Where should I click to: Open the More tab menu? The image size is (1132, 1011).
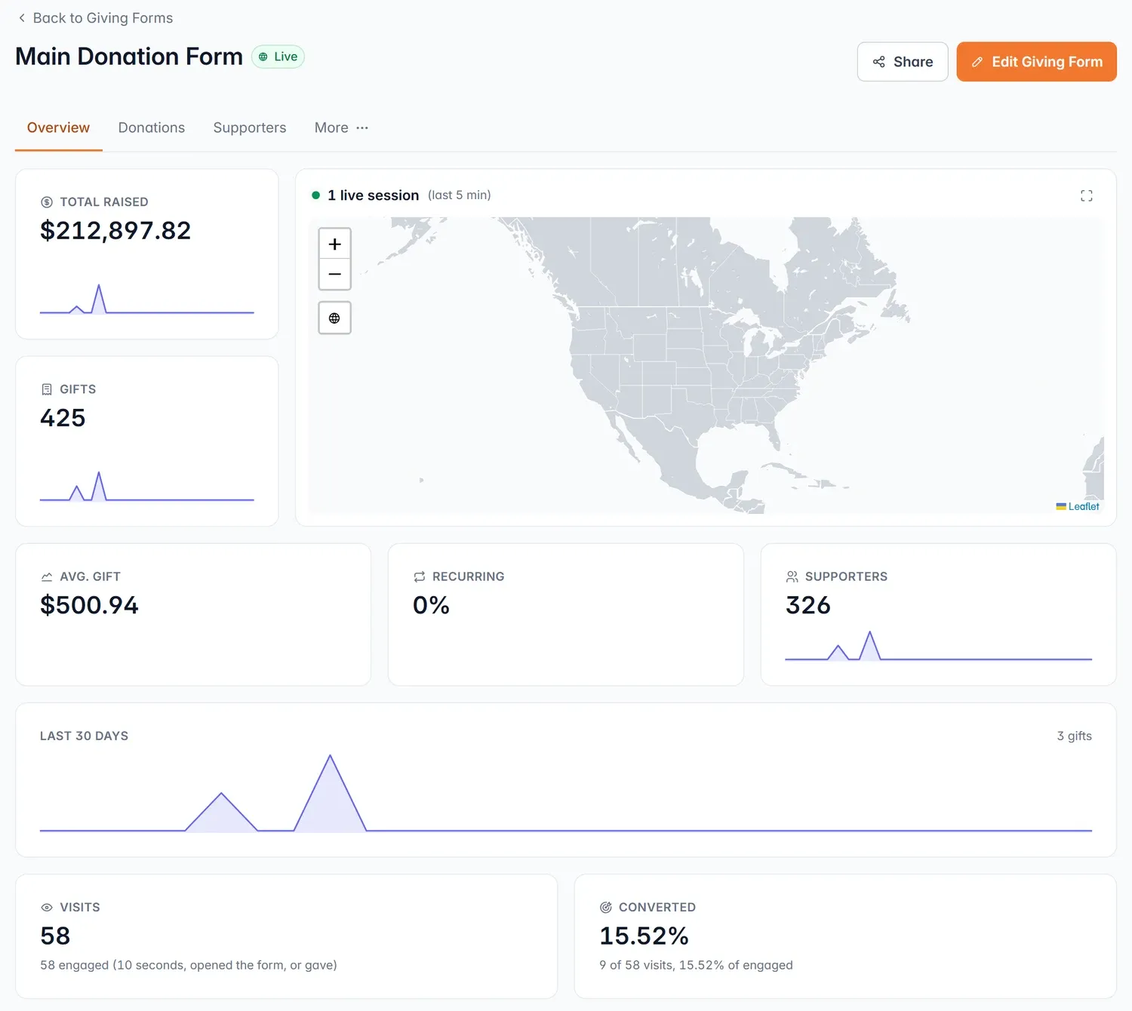coord(341,128)
